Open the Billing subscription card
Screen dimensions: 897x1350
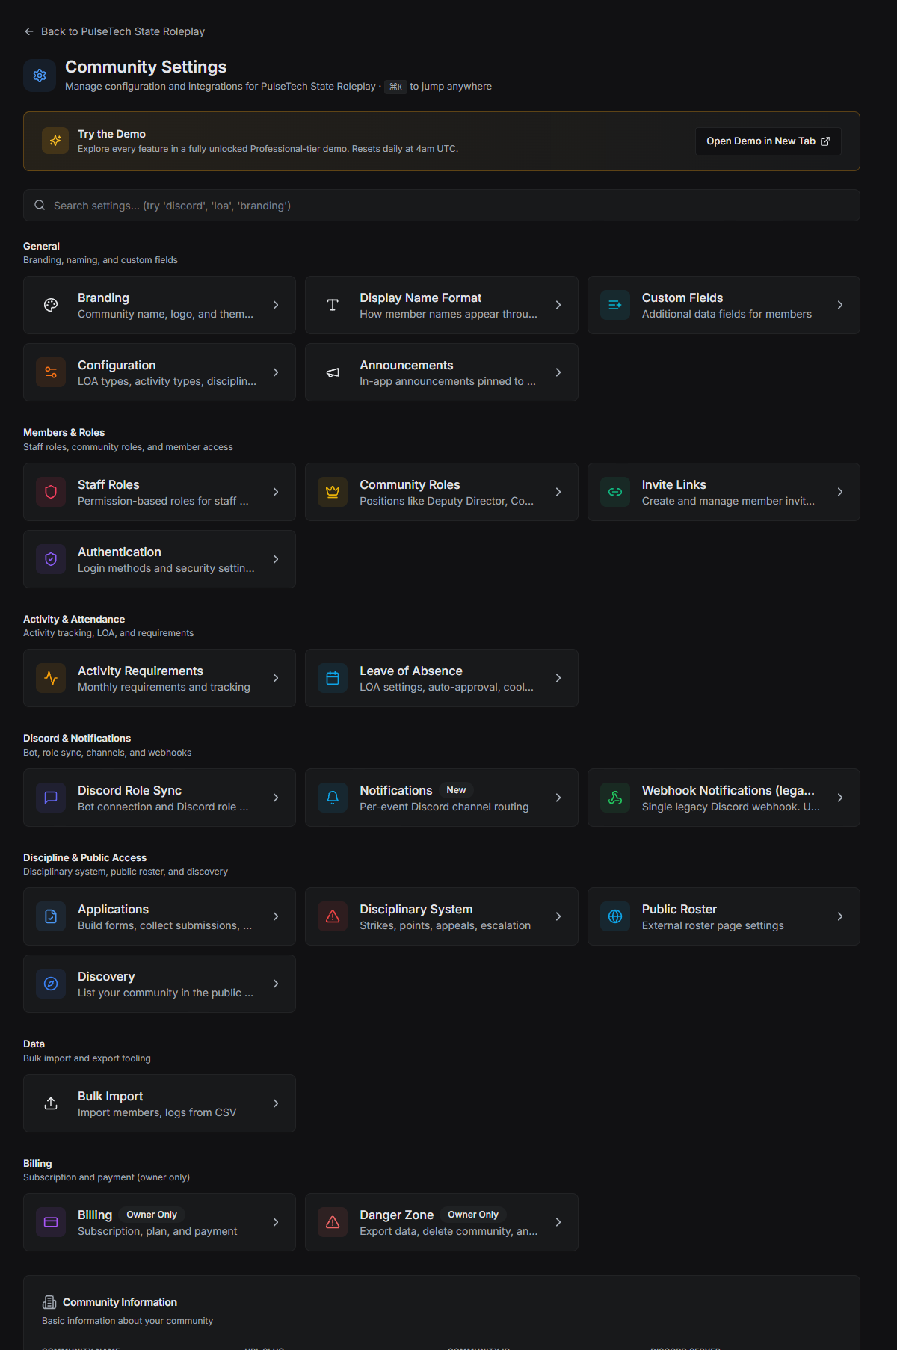coord(159,1222)
